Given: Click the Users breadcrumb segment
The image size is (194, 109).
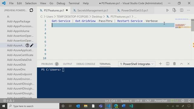Looking at the screenshot, I should pyautogui.click(x=50, y=17).
